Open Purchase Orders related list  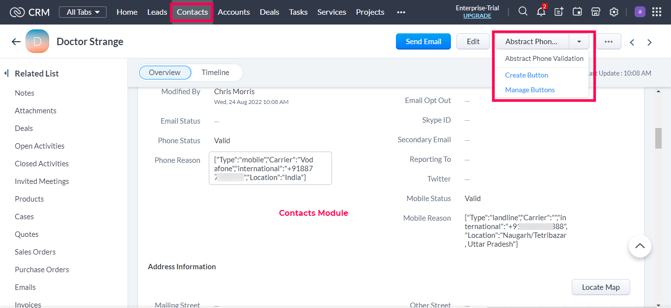(42, 270)
